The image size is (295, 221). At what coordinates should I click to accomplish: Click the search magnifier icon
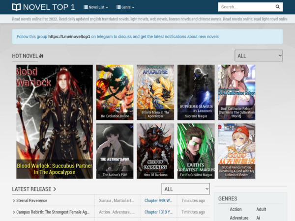coord(277,7)
